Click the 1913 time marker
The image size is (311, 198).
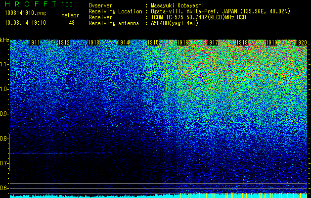pos(93,43)
